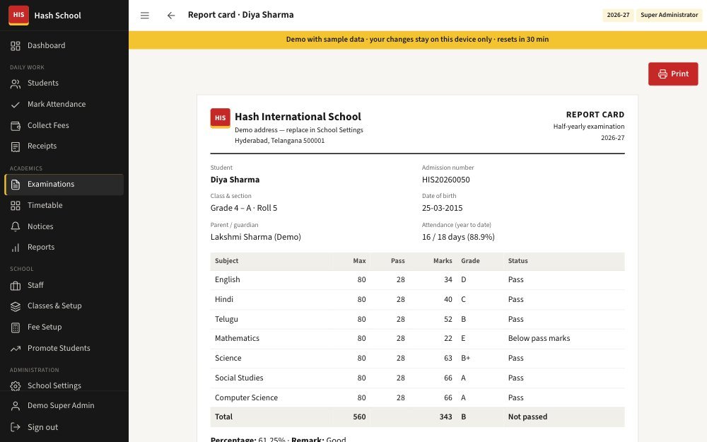The image size is (707, 442).
Task: Click the Hash School title
Action: coord(58,16)
